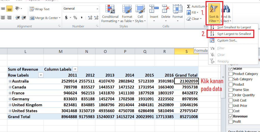
Task: Click the Percent Style icon
Action: 75,18
